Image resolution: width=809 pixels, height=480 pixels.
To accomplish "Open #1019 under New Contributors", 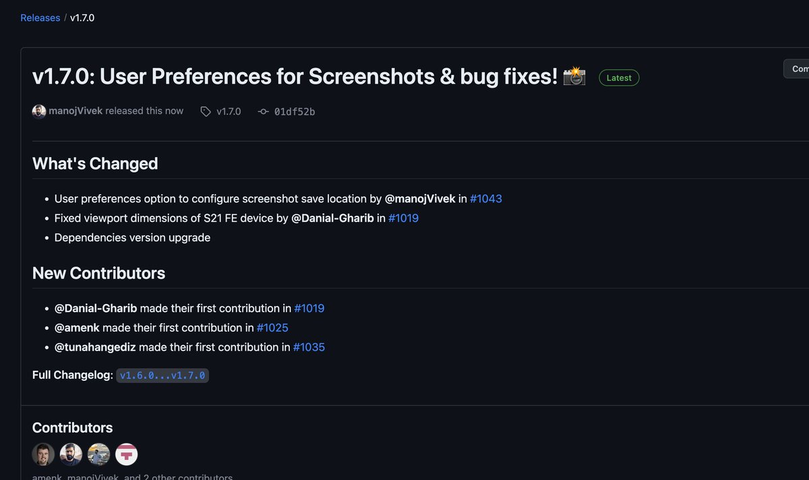I will (309, 308).
